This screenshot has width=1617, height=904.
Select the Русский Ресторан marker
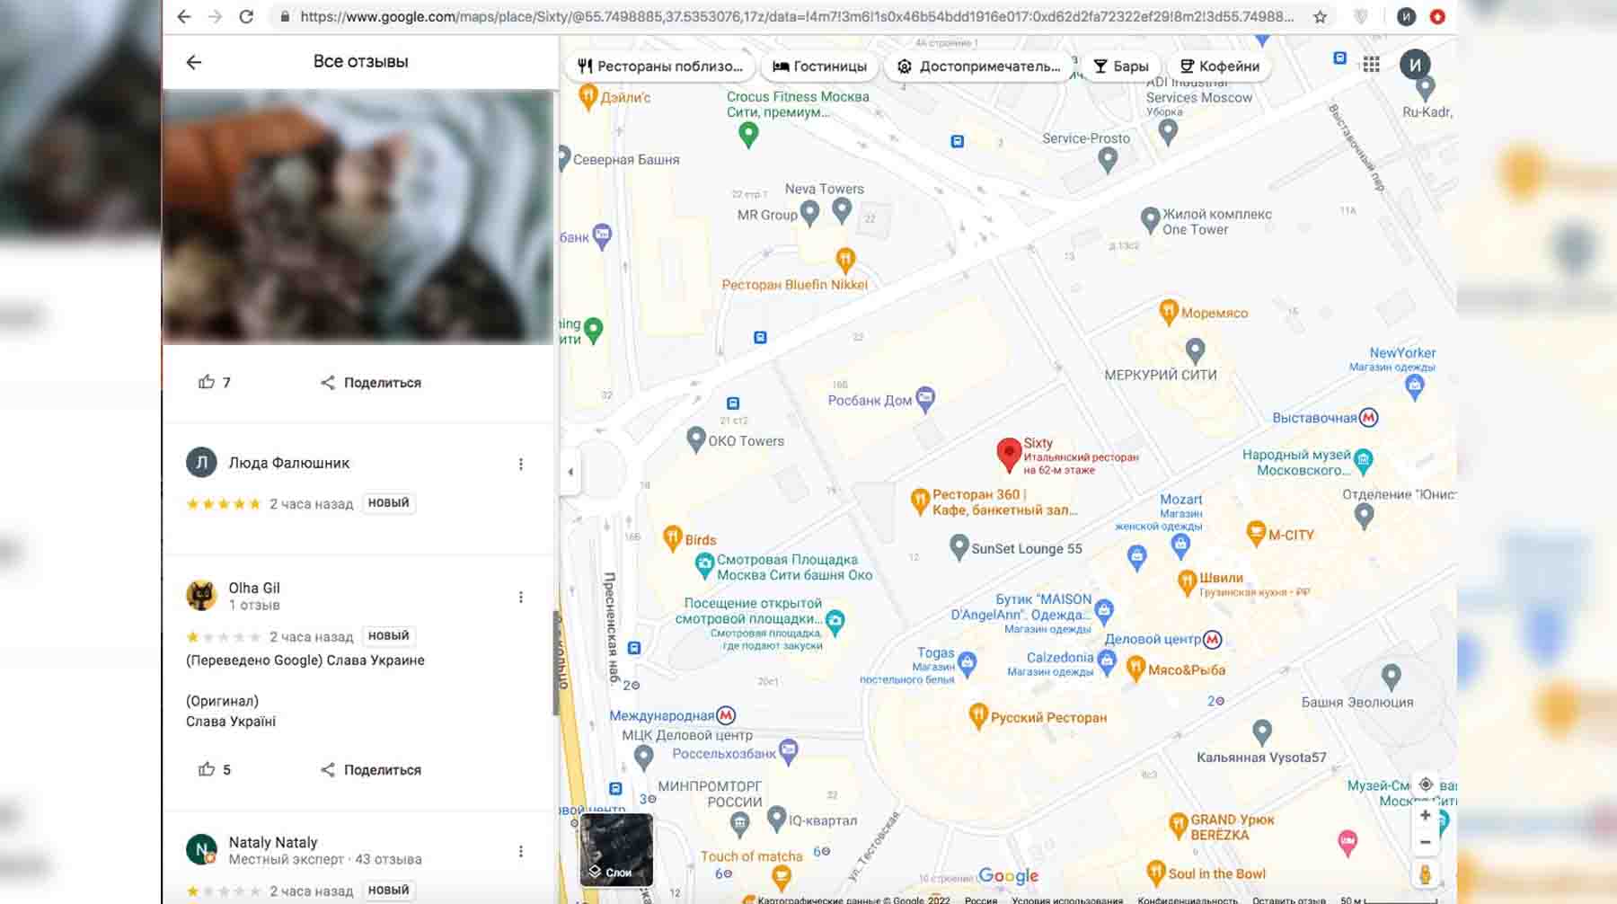click(x=978, y=715)
